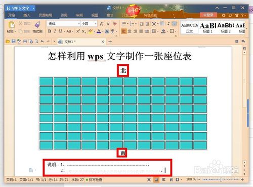Click the 拼写检查 spell check status item
The image size is (253, 187).
[94, 180]
